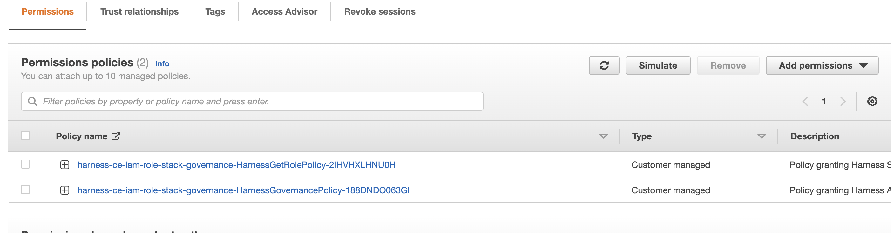Click the refresh policies icon button
Viewport: 894px width, 233px height.
click(604, 65)
